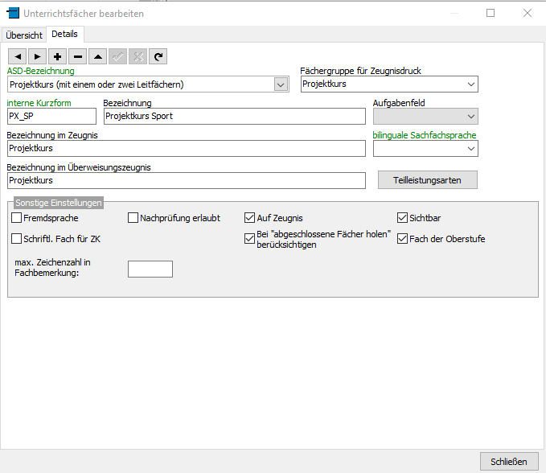Click the refresh data icon
The image size is (546, 473).
pyautogui.click(x=158, y=56)
